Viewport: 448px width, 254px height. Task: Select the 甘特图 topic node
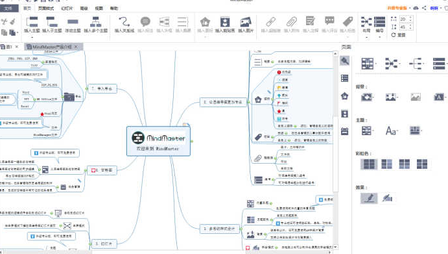click(102, 170)
